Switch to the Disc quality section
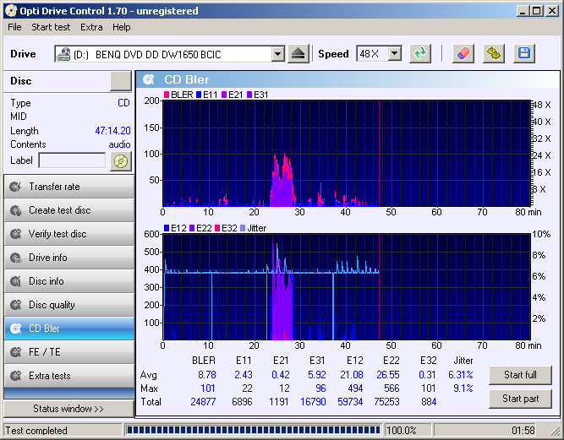The height and width of the screenshot is (440, 564). click(x=69, y=305)
